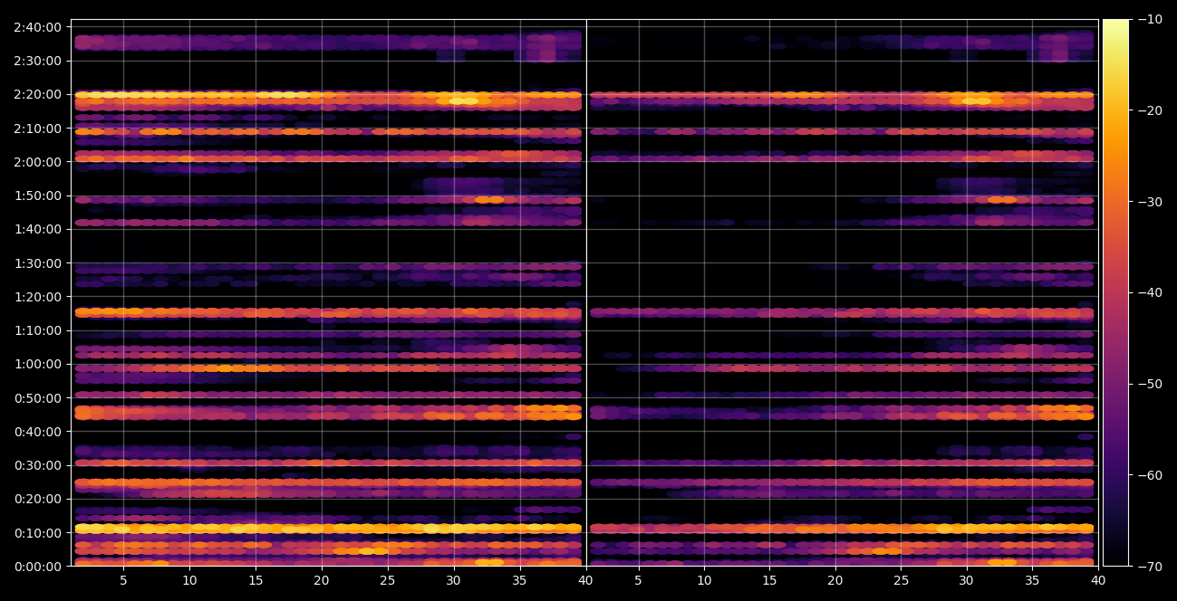
Task: Click the 0:30:00 time axis label
Action: pos(37,465)
